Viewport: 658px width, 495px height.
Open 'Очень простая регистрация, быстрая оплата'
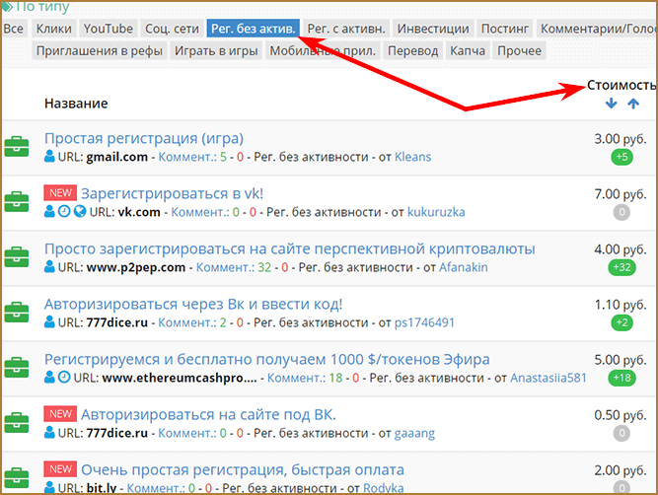(x=242, y=469)
